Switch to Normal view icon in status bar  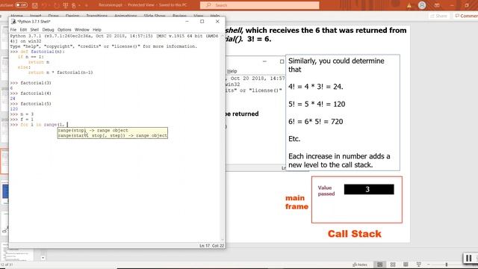tap(380, 265)
